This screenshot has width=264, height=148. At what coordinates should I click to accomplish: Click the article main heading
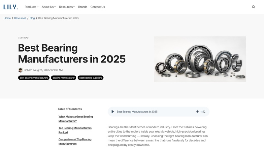point(72,53)
